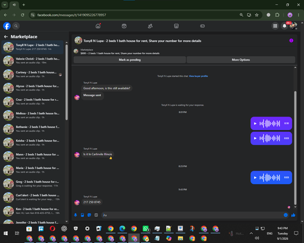Seek within the first audio clip waveform
304x243 pixels.
click(270, 123)
